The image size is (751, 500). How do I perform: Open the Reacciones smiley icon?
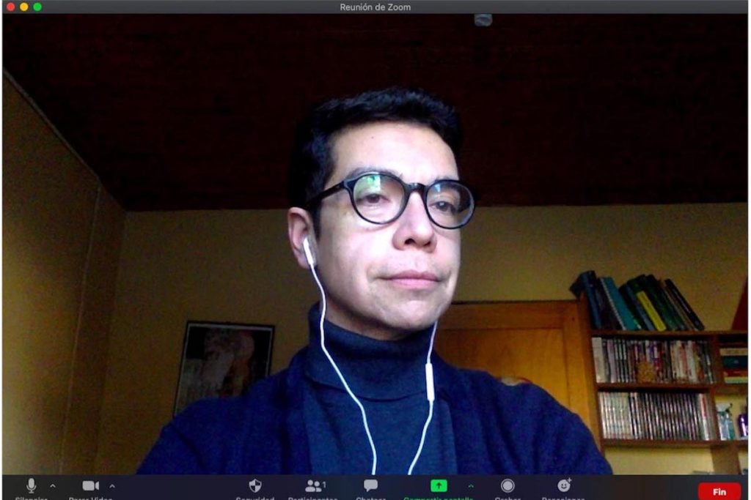pyautogui.click(x=564, y=485)
